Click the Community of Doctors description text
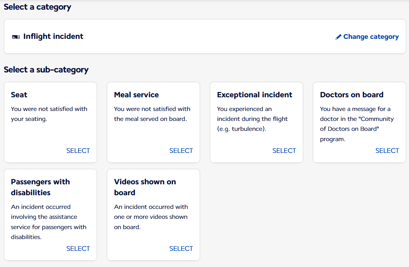The width and height of the screenshot is (409, 267). click(357, 124)
